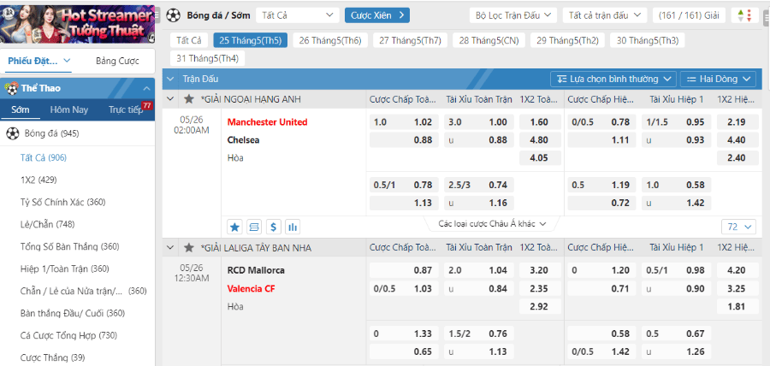Click the red-green odds arrows icon
770x366 pixels.
(x=745, y=15)
